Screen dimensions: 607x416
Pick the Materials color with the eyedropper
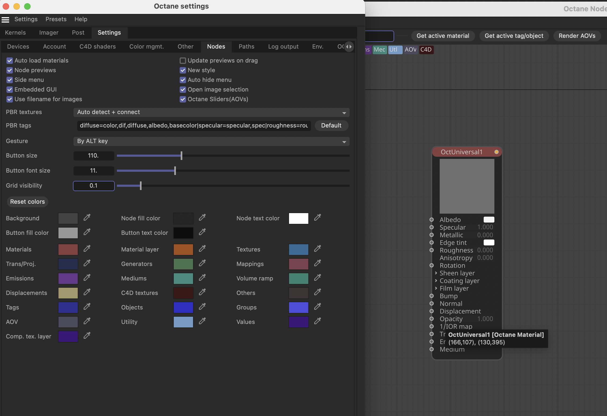point(87,249)
